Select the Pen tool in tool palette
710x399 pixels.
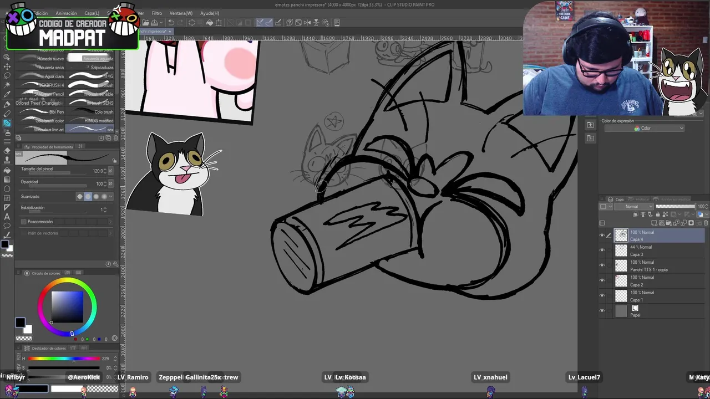7,104
